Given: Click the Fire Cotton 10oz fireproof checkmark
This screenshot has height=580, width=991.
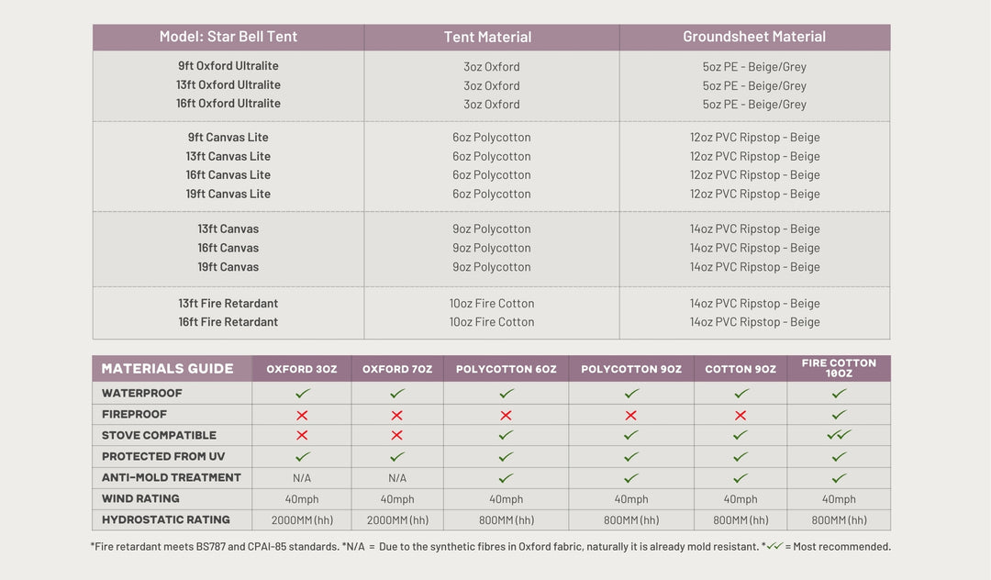Looking at the screenshot, I should coord(839,415).
